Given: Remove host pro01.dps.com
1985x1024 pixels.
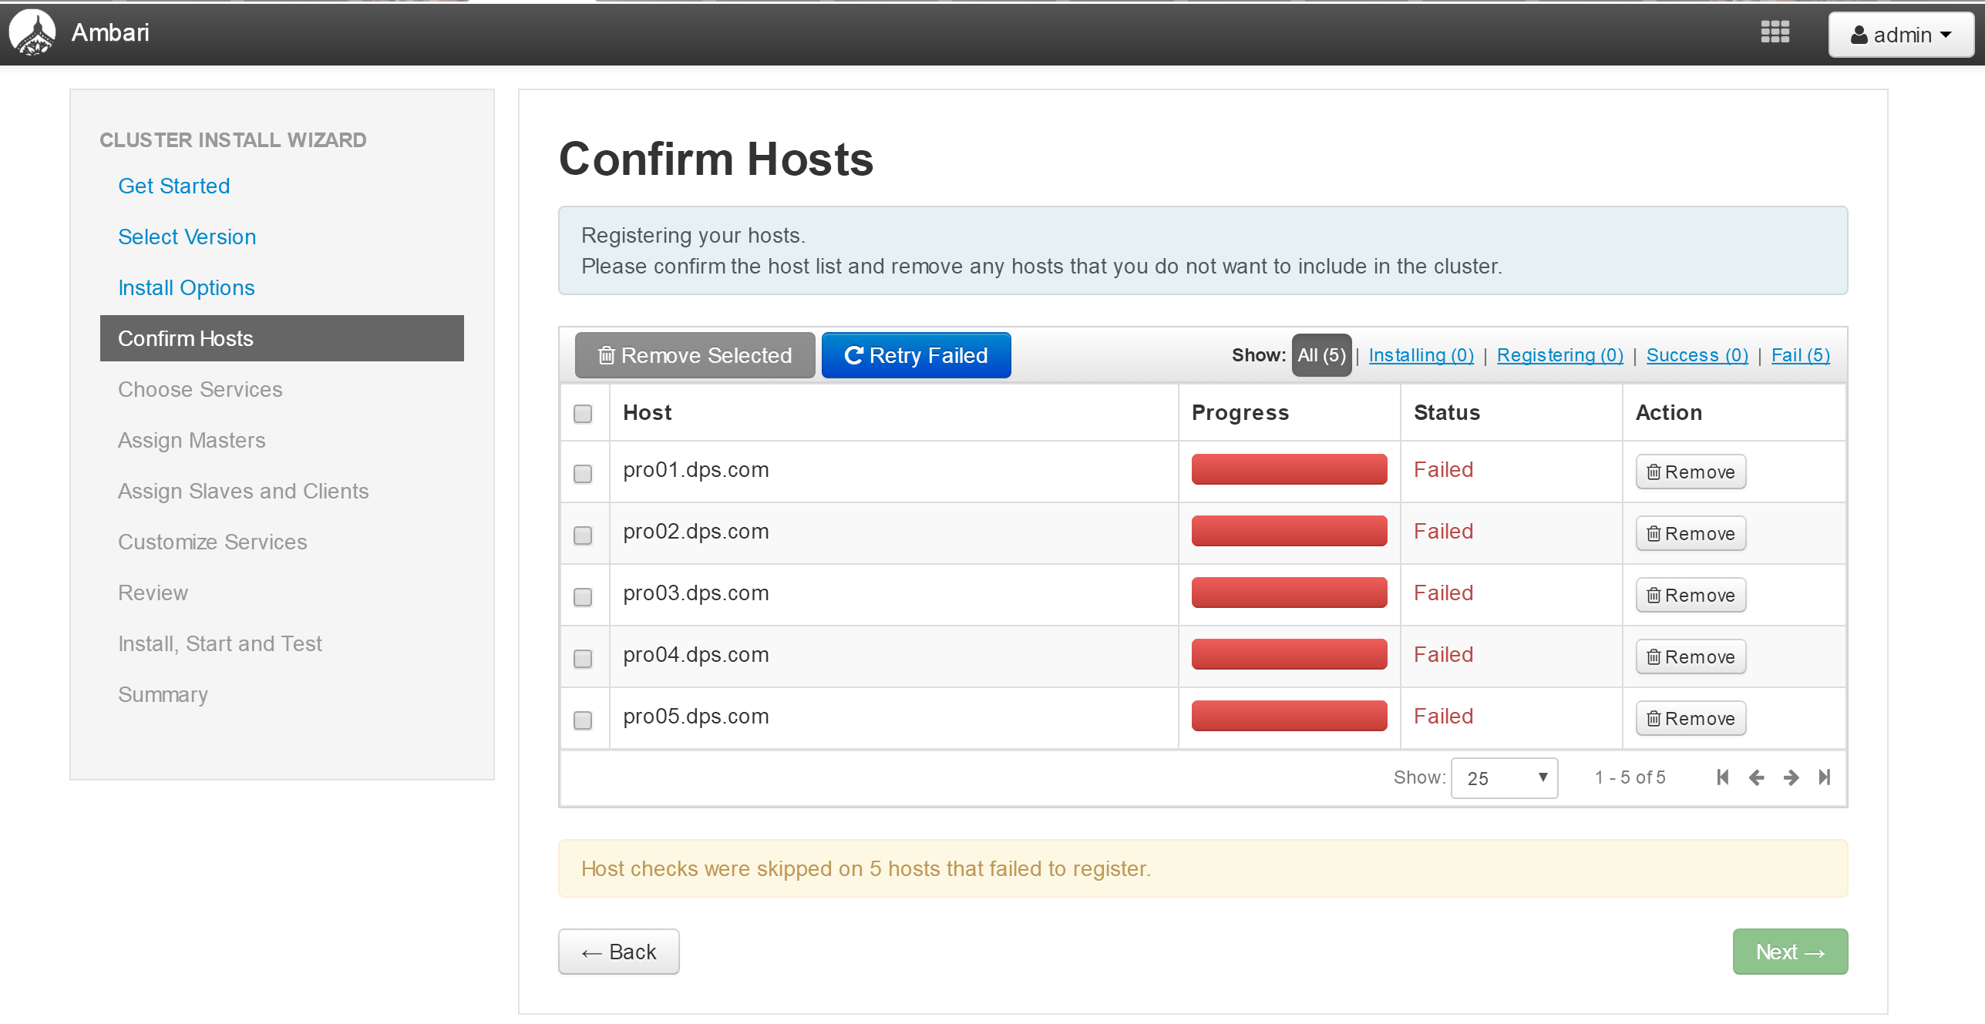Looking at the screenshot, I should [1691, 472].
